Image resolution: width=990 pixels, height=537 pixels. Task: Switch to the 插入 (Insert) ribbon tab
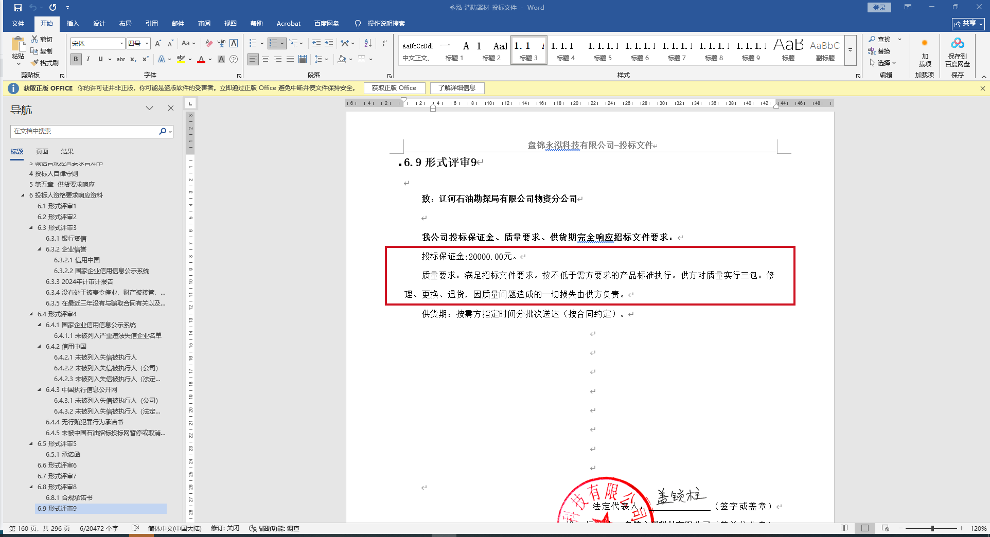pyautogui.click(x=73, y=24)
